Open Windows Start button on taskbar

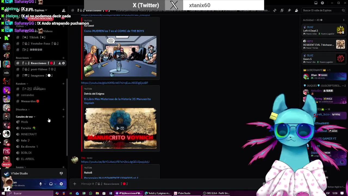coord(3,193)
